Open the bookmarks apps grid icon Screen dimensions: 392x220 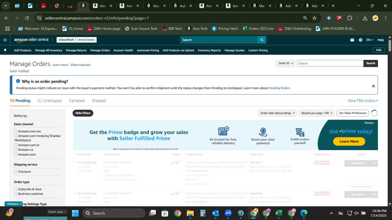[x=7, y=29]
